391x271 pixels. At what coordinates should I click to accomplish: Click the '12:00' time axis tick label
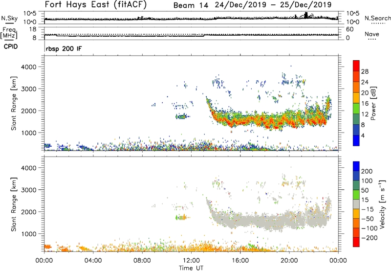point(191,261)
